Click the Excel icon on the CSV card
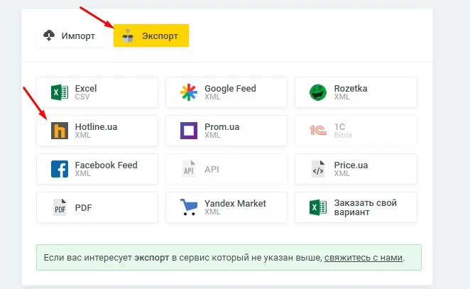 click(60, 92)
